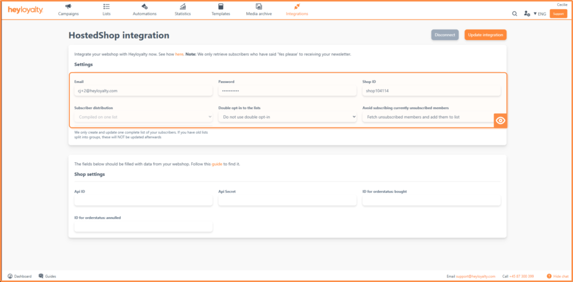Click the search magnifier icon

coord(514,13)
